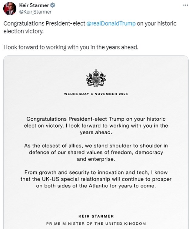
Task: Click the word 'Atlantic' in the letter
Action: tap(98, 186)
